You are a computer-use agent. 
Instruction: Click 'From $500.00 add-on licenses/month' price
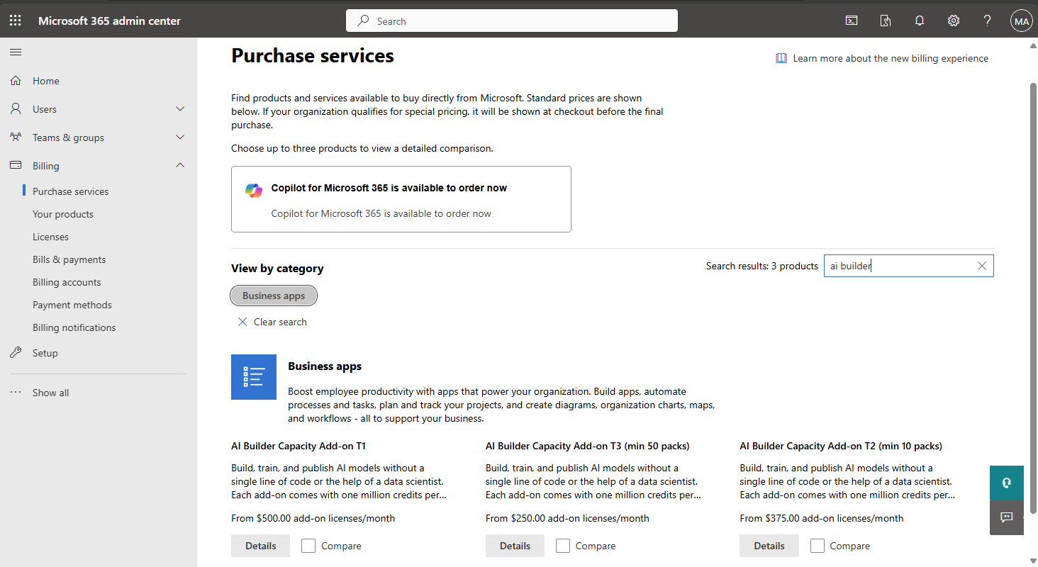point(313,518)
